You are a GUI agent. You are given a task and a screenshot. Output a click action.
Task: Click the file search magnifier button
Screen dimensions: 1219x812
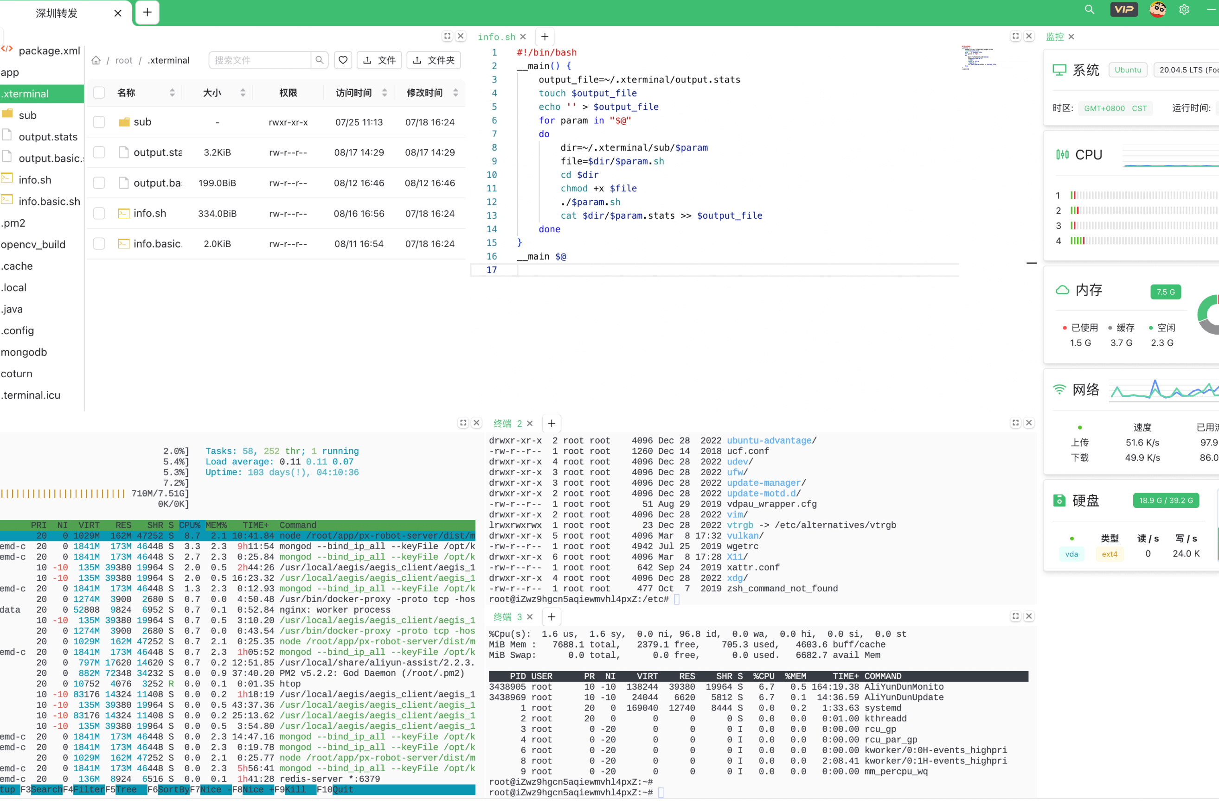(319, 60)
